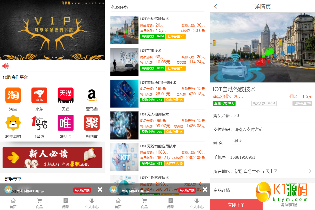The image size is (315, 210).
Task: Close the left app download banner
Action: point(100,190)
